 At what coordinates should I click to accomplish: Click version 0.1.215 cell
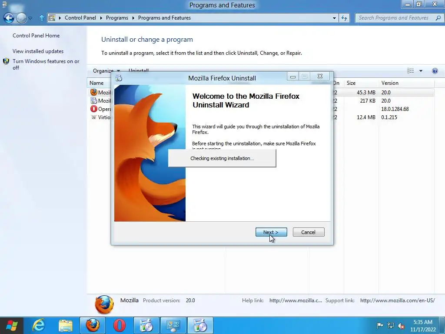(389, 117)
